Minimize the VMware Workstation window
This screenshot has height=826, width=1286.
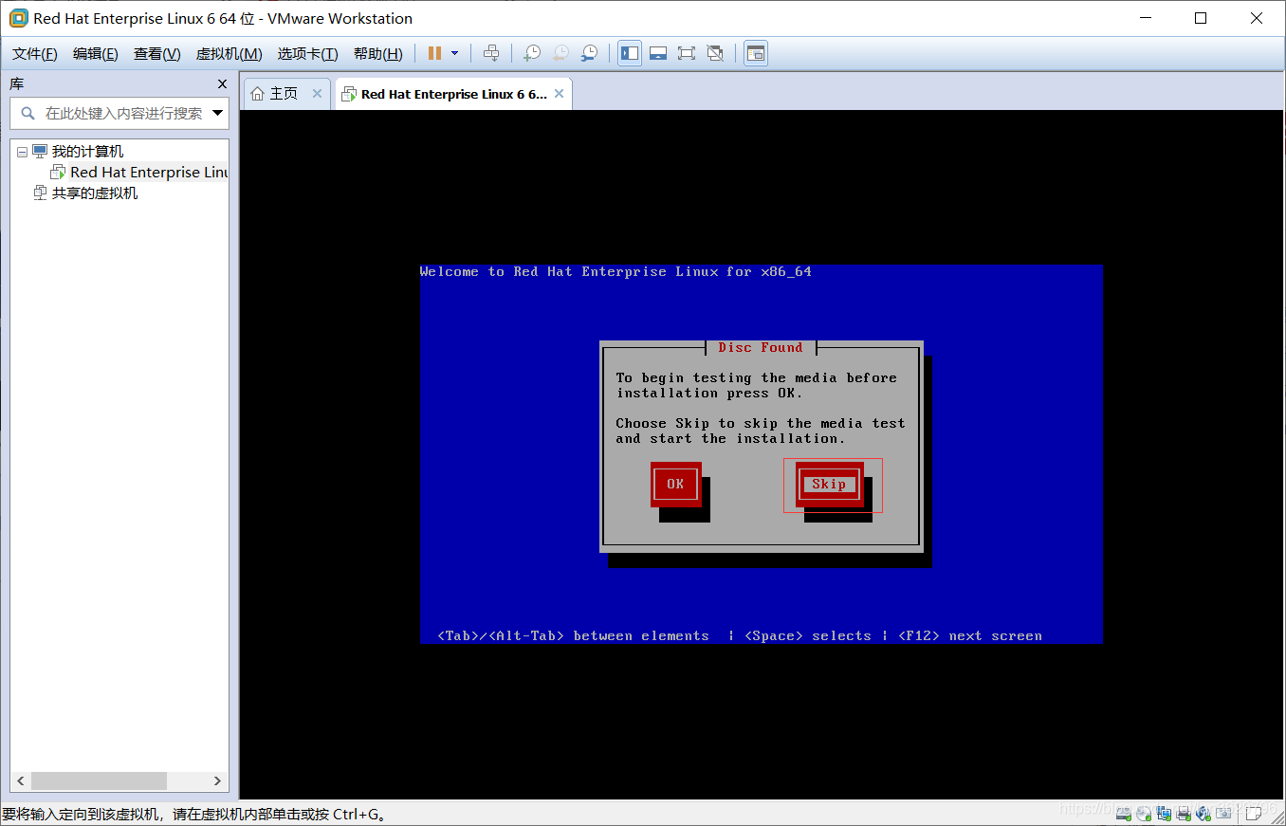point(1145,18)
